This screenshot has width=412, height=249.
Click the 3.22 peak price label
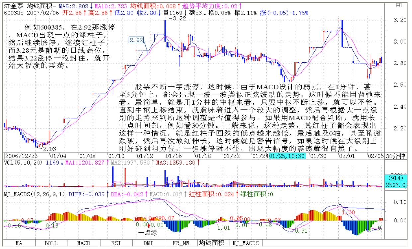[x=179, y=19]
